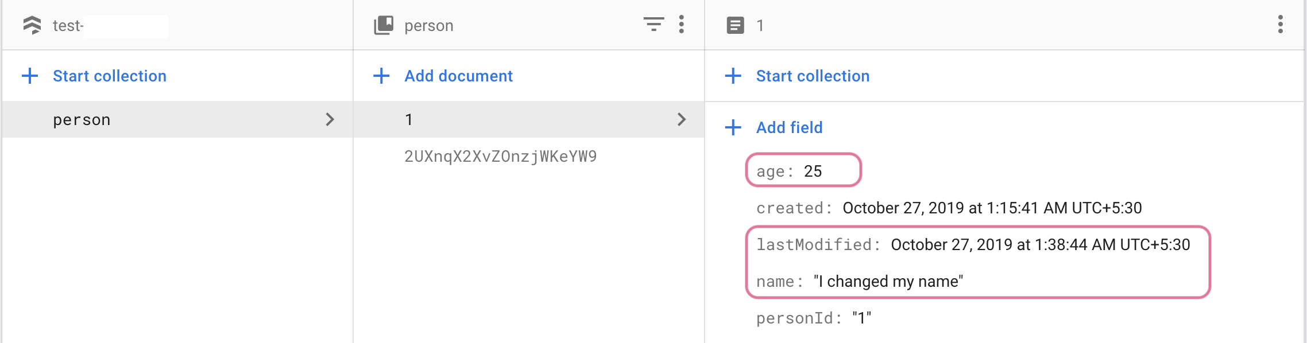Click Start collection in the root panel
The image size is (1307, 343).
click(109, 76)
